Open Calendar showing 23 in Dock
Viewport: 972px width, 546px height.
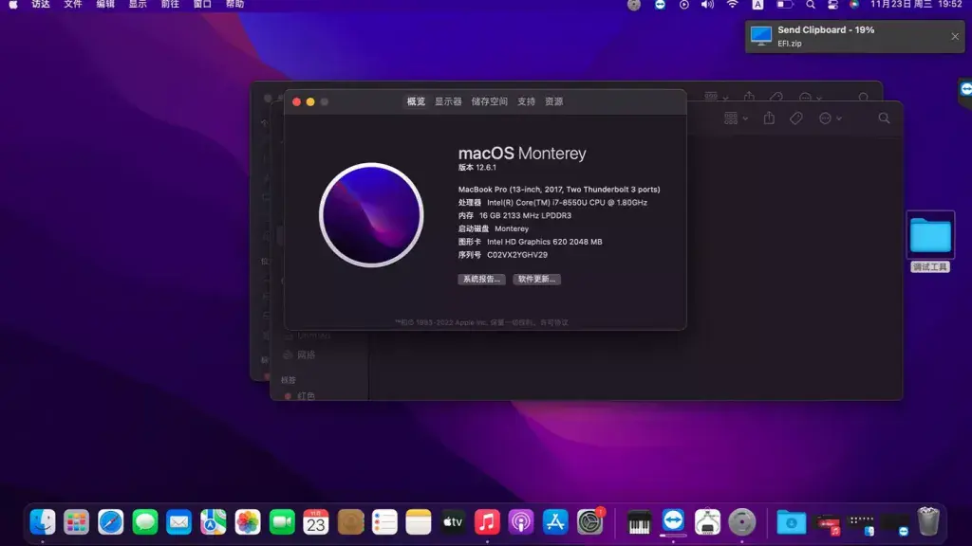(315, 522)
